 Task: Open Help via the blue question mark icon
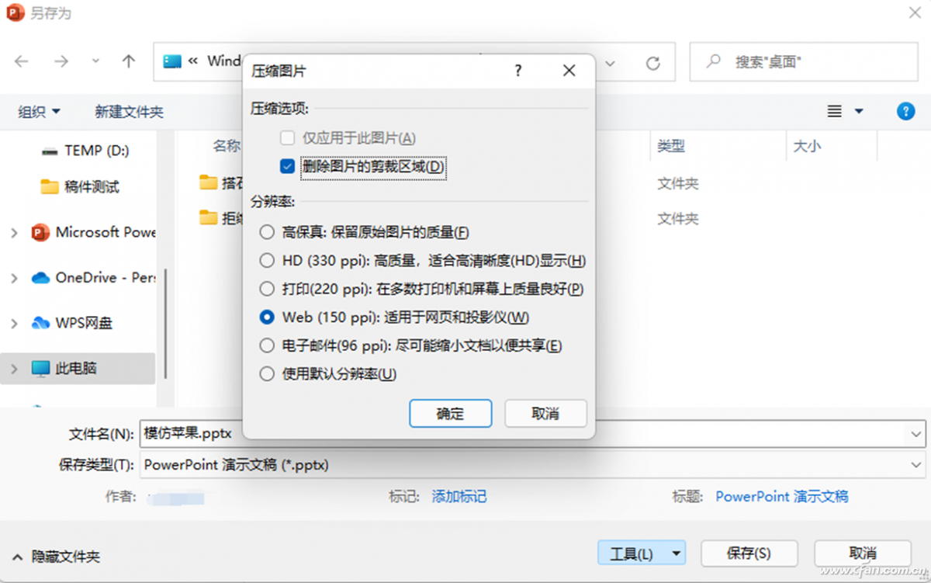point(905,111)
